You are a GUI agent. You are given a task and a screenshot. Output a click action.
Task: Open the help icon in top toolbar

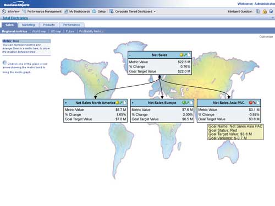(x=271, y=12)
